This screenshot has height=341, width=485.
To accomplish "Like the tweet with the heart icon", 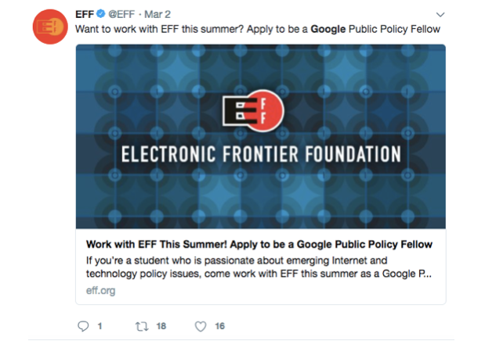I will pos(201,326).
